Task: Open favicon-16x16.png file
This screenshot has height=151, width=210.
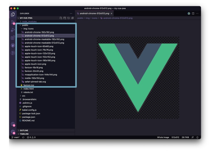Action: tap(46, 68)
